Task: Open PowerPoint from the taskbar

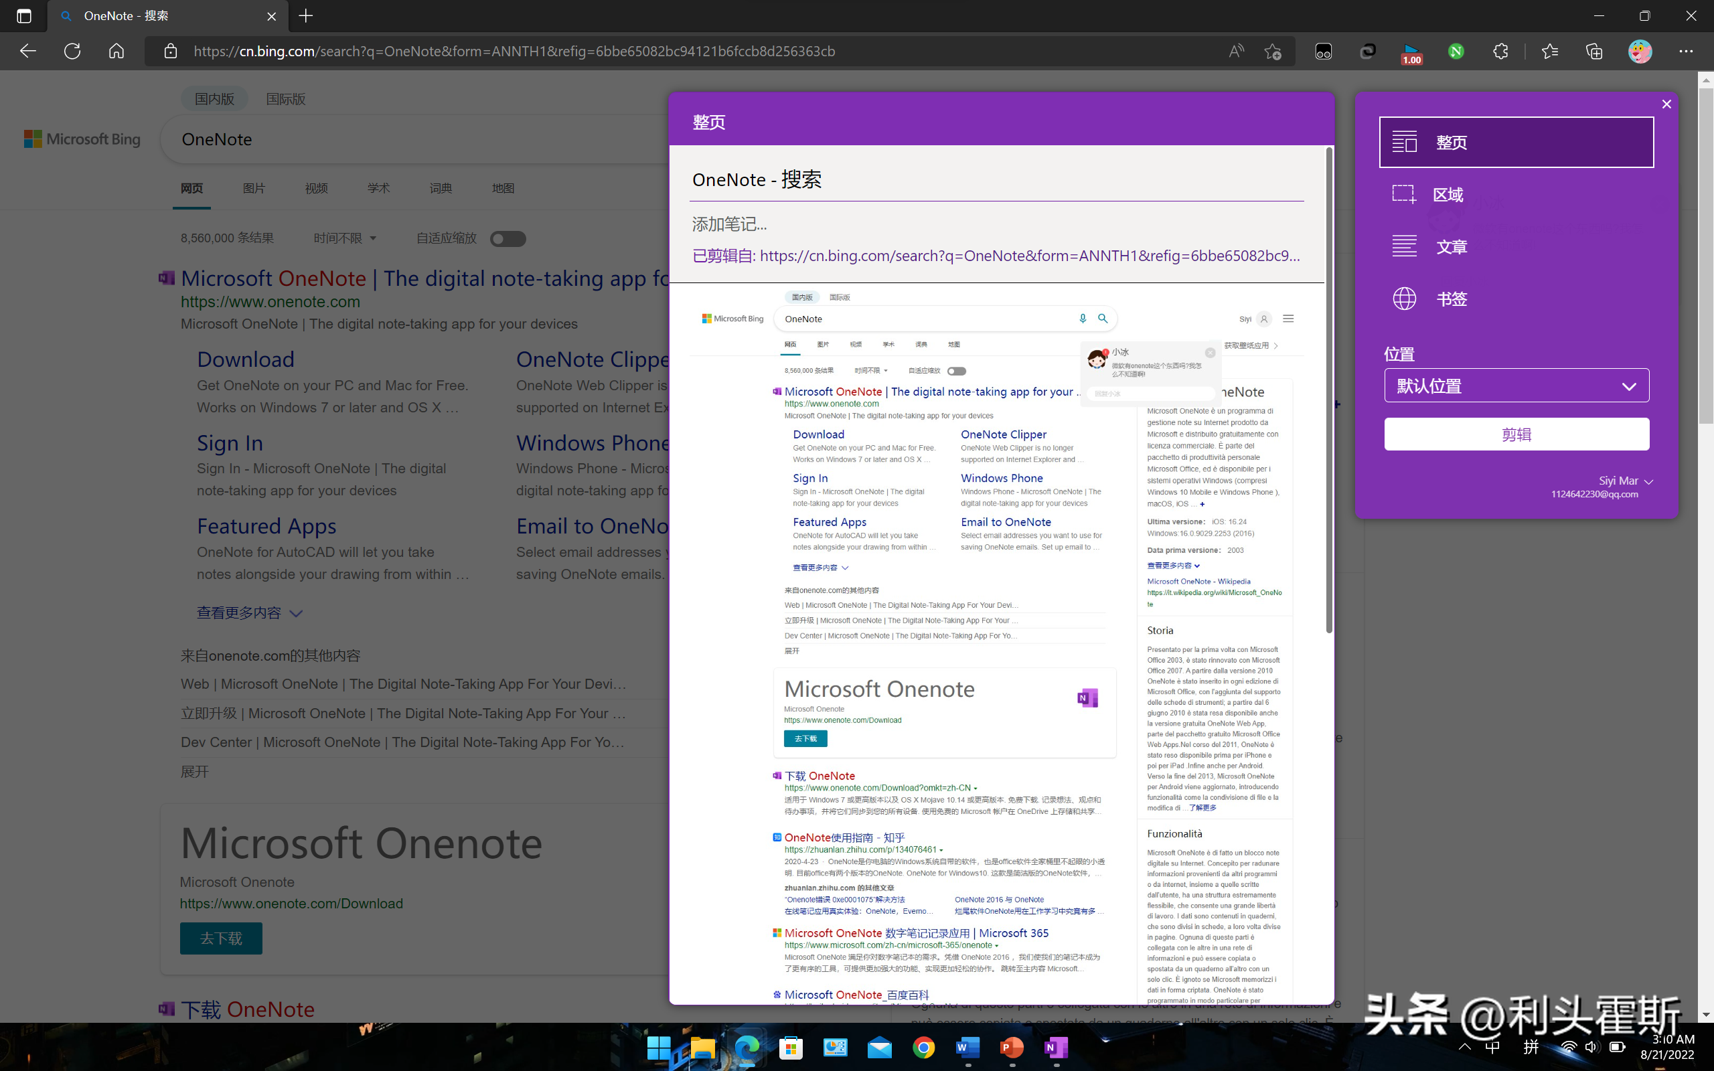Action: click(1012, 1048)
